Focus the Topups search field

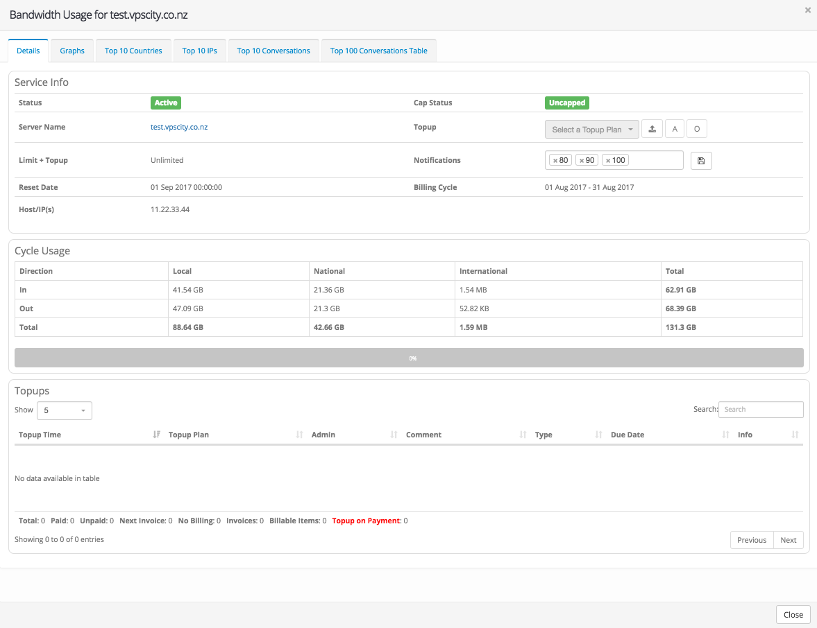click(761, 410)
